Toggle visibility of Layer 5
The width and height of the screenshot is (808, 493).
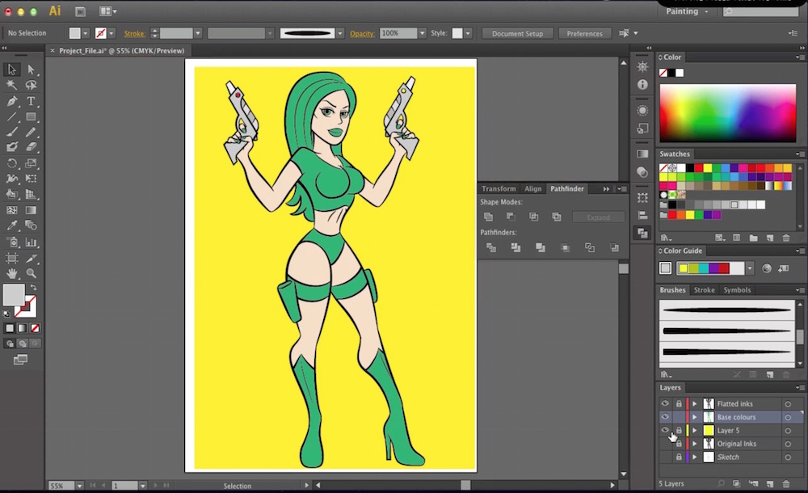[665, 430]
